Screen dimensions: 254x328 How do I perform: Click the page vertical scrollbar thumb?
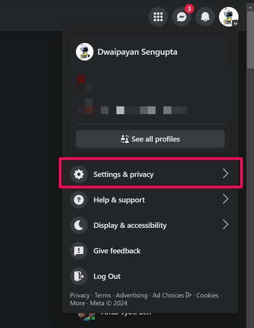pos(250,40)
